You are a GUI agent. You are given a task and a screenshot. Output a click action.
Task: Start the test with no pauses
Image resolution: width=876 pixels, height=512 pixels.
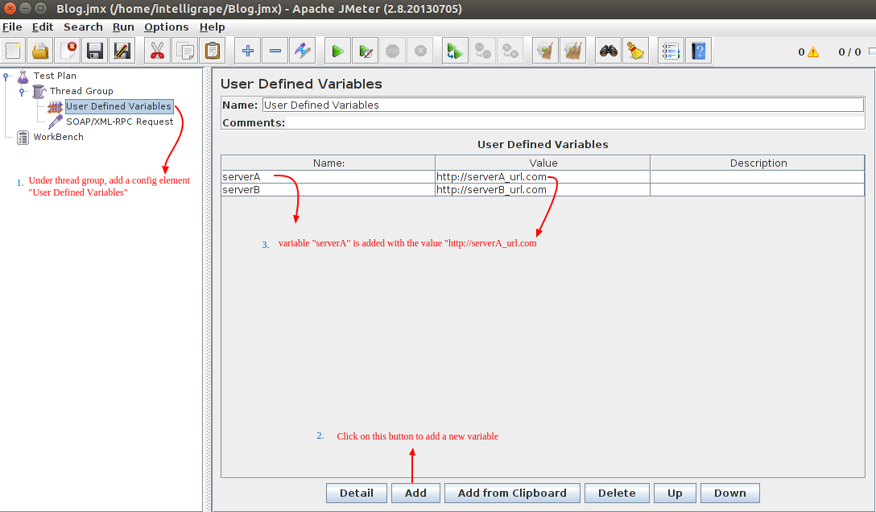(366, 52)
